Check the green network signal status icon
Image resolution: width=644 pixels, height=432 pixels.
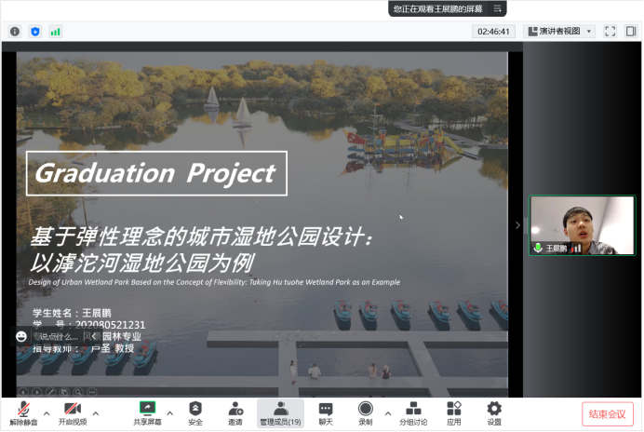56,31
